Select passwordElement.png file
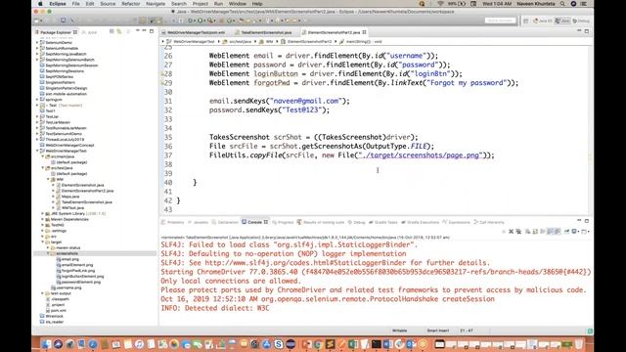This screenshot has height=352, width=626. (x=78, y=282)
